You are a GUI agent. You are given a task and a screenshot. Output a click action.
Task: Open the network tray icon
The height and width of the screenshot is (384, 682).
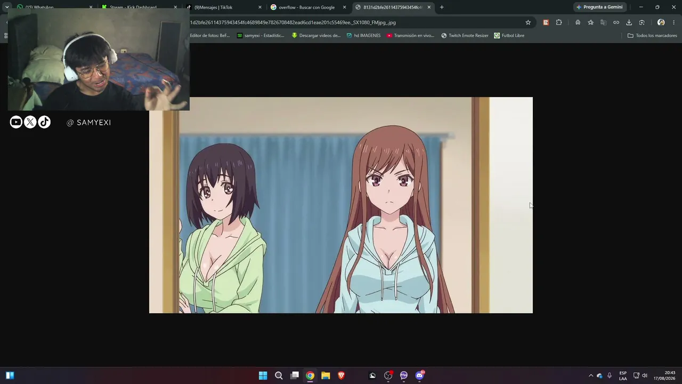point(636,375)
